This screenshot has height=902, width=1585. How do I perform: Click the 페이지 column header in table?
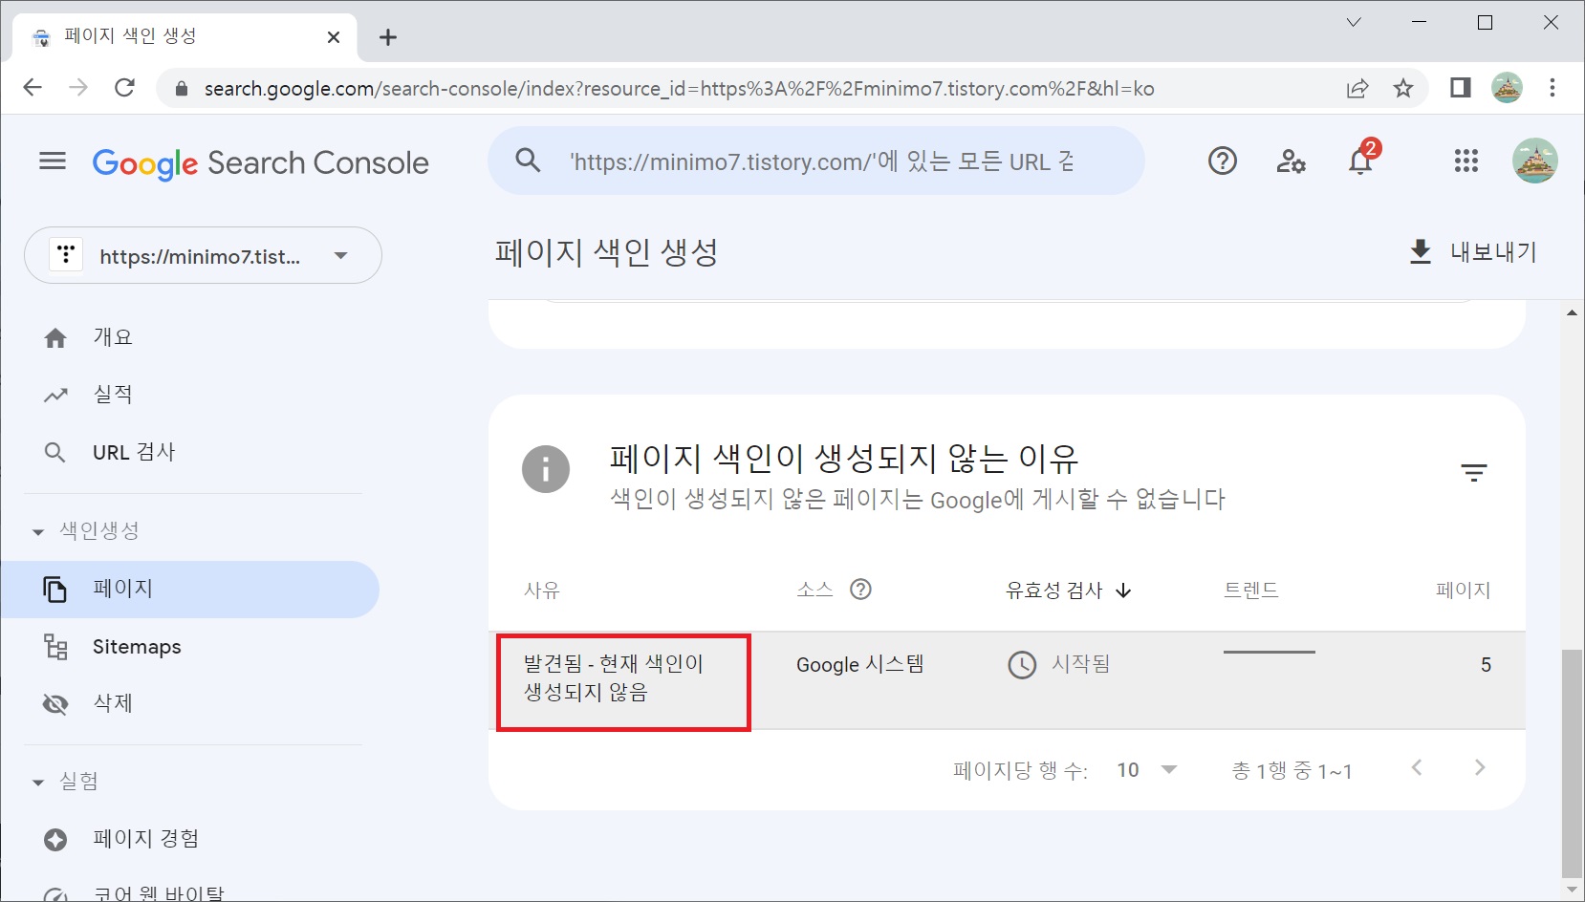(x=1463, y=591)
